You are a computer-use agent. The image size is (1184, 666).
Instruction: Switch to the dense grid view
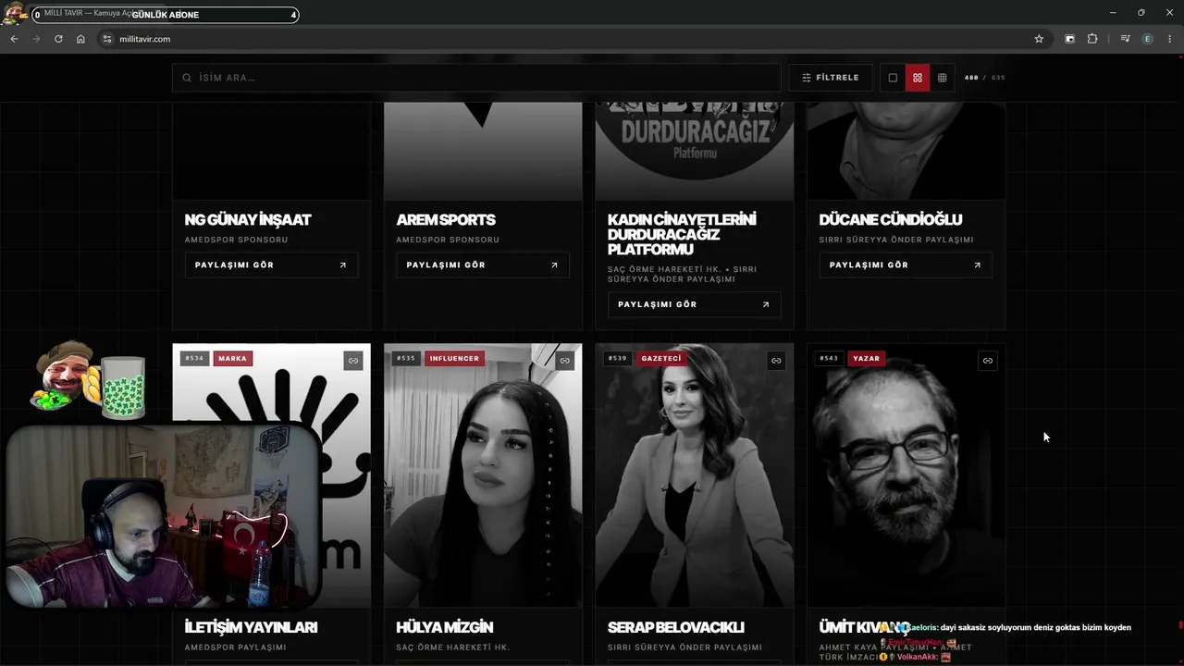(942, 78)
